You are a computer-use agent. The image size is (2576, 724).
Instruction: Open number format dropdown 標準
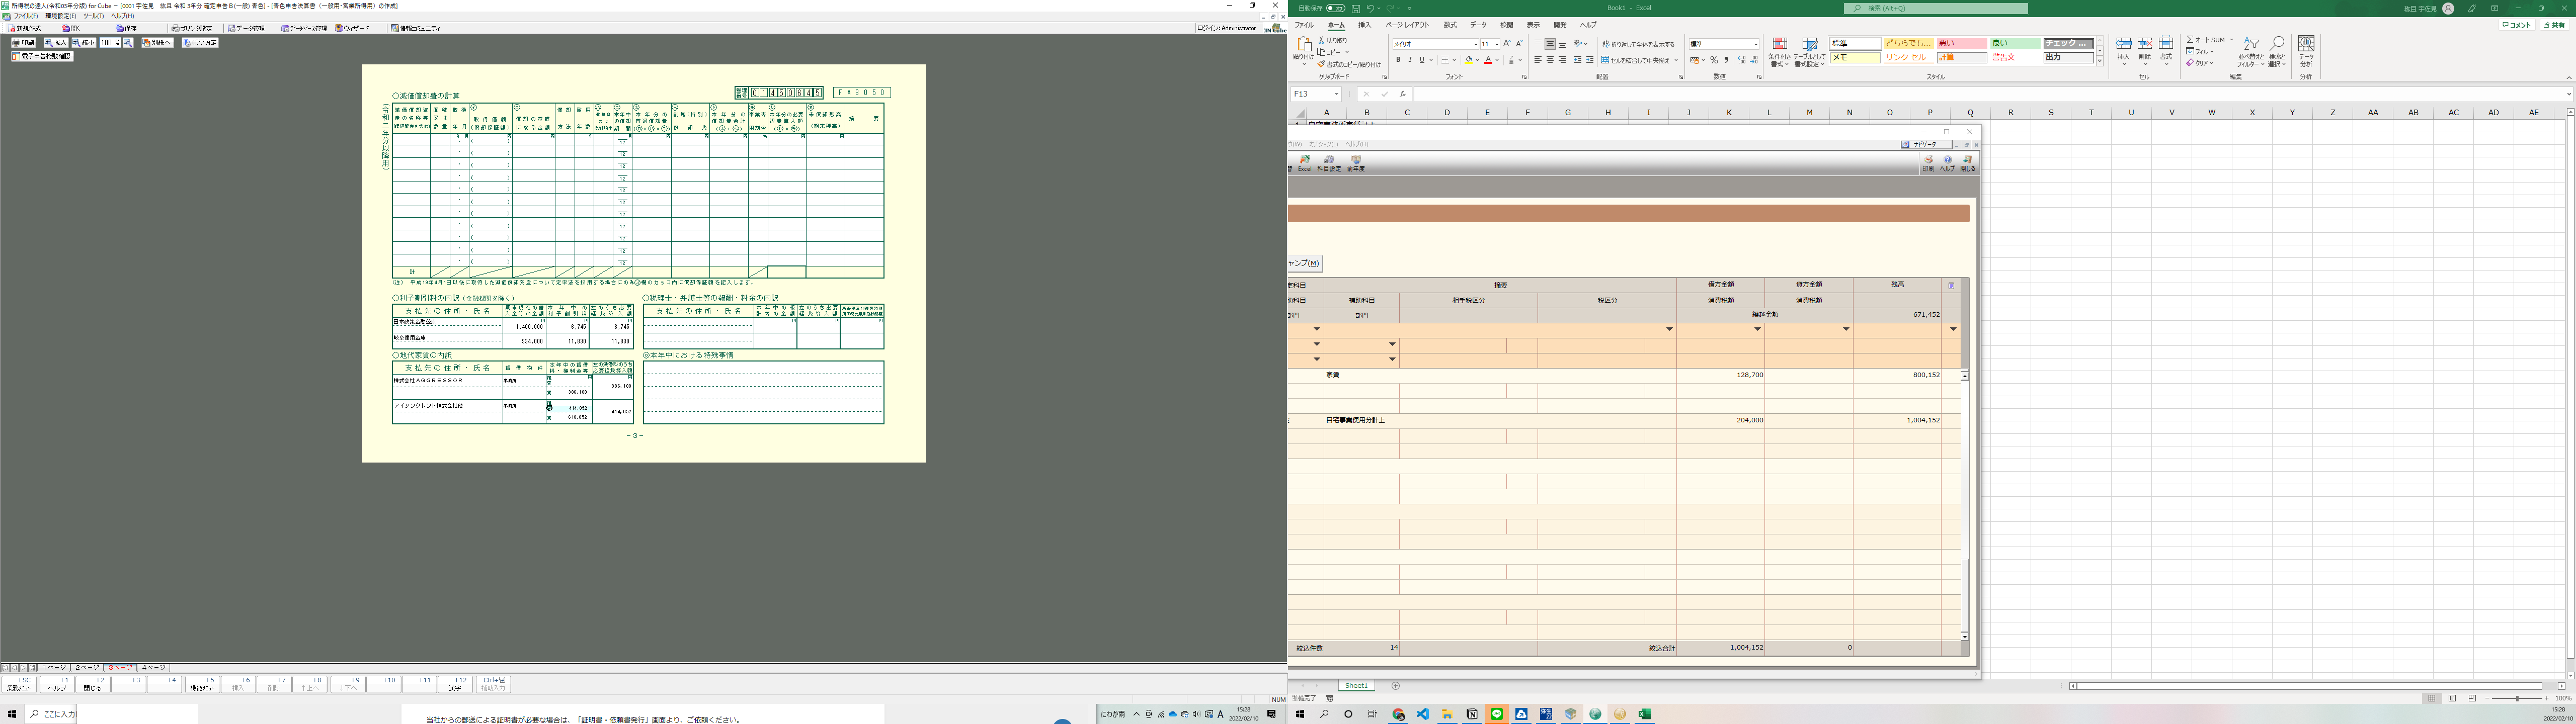1755,44
